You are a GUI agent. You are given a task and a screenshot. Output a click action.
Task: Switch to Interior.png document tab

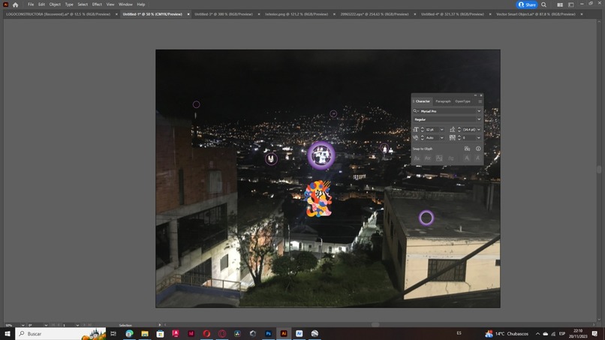(296, 14)
